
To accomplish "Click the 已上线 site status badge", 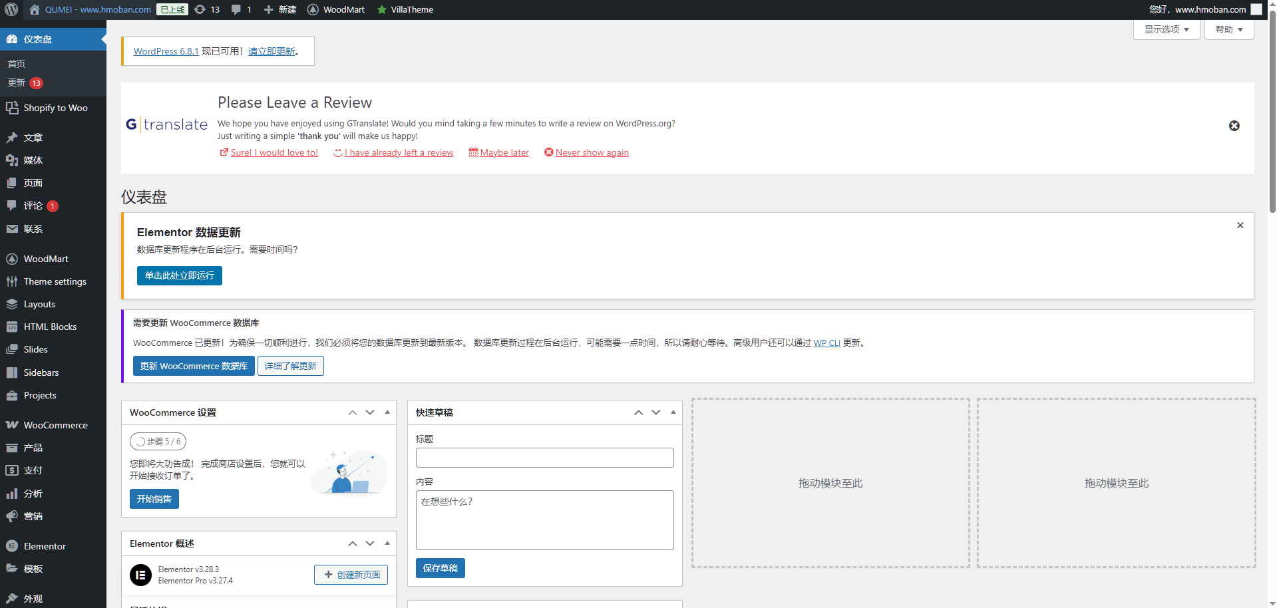I will tap(172, 9).
